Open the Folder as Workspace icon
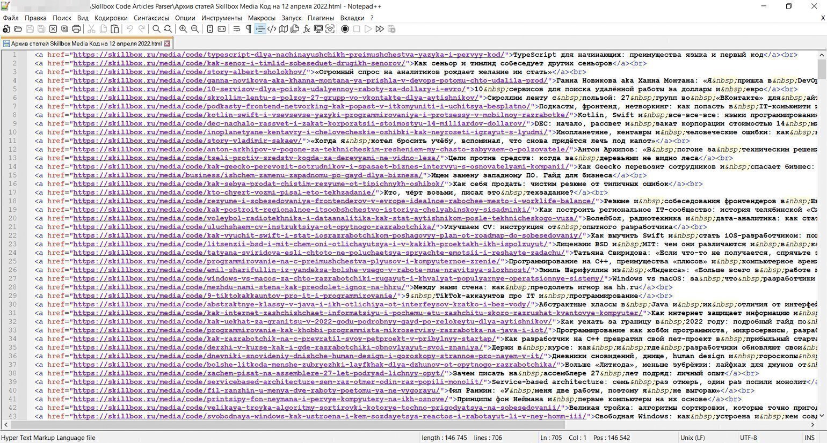This screenshot has width=827, height=443. pos(318,29)
